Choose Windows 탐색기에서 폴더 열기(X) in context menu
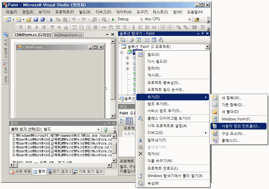 coord(173,176)
